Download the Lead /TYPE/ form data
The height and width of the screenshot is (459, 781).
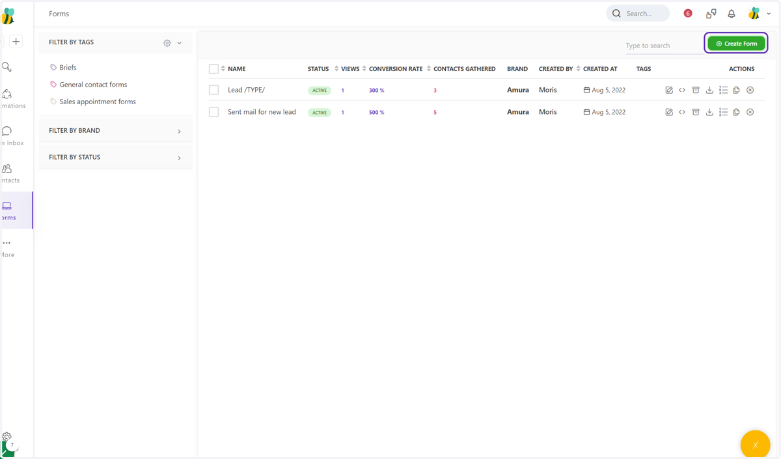click(x=709, y=90)
